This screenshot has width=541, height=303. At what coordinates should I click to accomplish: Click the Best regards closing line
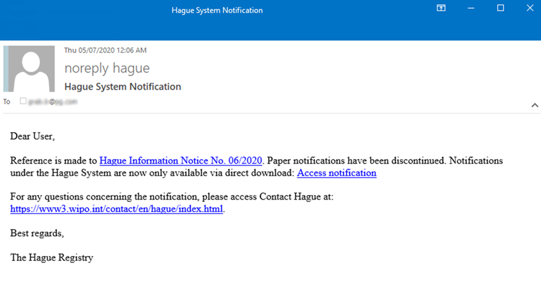pos(37,233)
